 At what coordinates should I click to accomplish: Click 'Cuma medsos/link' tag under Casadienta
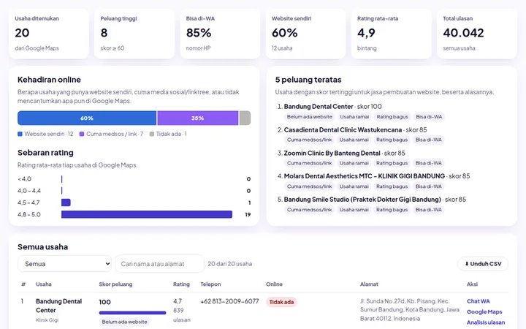(x=309, y=140)
